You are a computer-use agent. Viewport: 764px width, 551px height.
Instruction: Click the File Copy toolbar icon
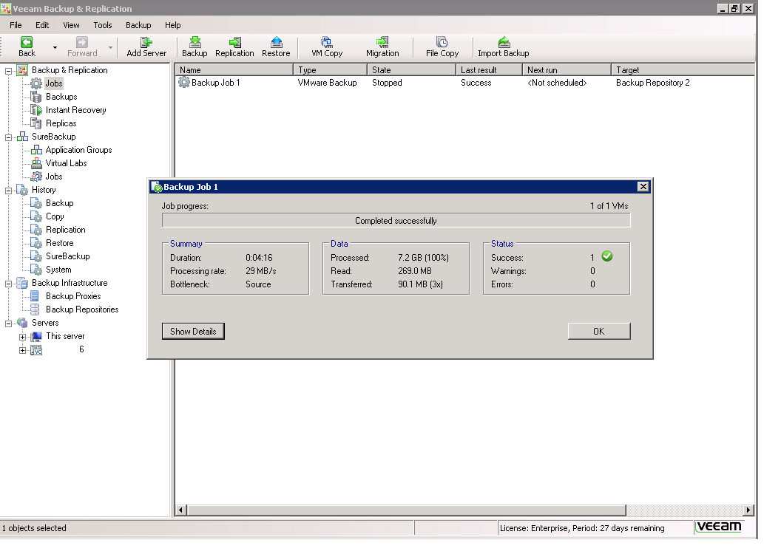point(442,47)
